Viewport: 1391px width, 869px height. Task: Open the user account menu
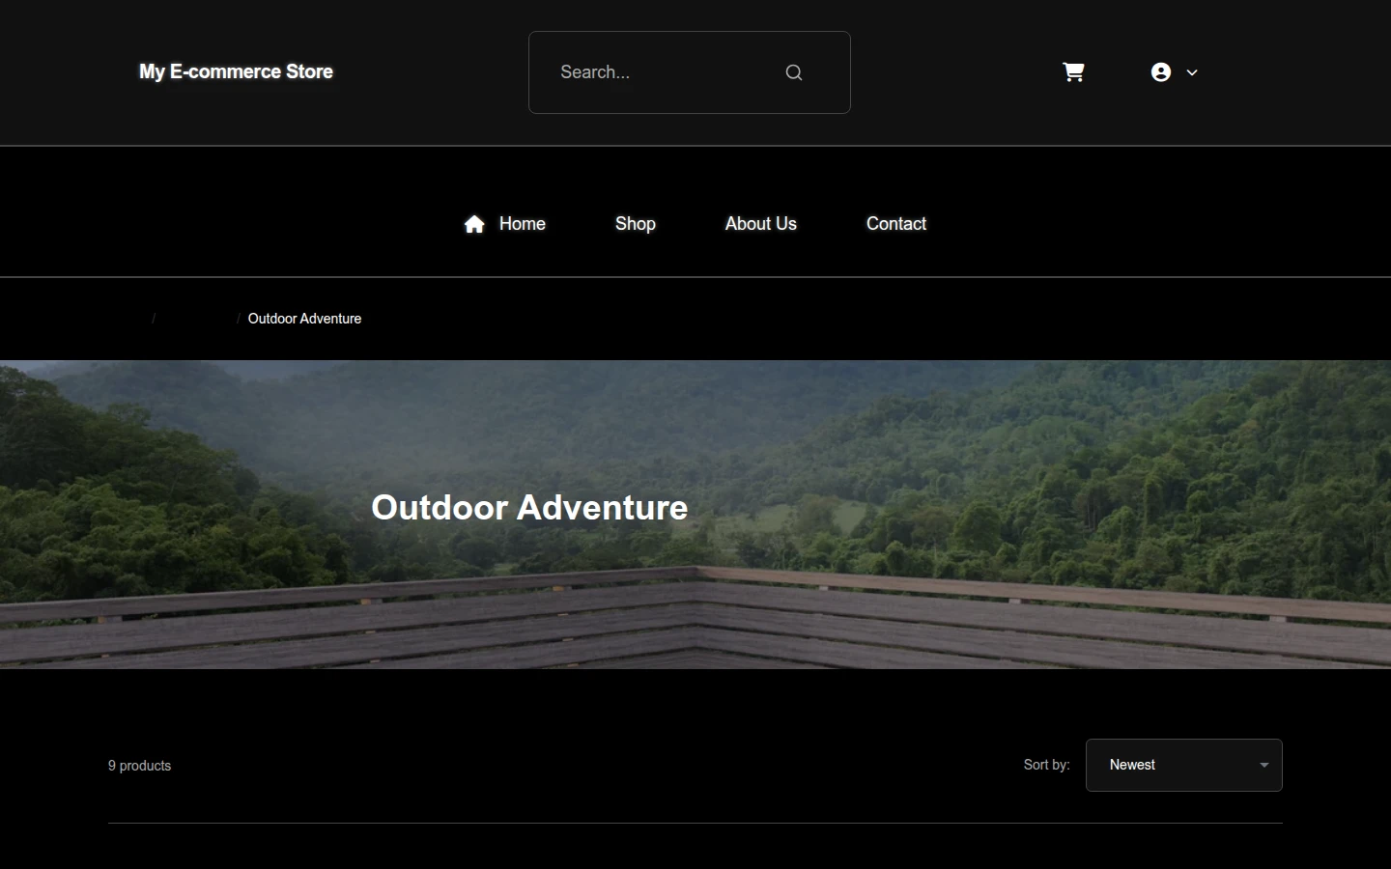tap(1174, 72)
